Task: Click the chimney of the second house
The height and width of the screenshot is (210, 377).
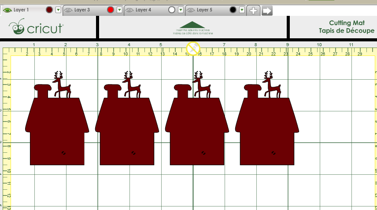Action: coord(112,91)
